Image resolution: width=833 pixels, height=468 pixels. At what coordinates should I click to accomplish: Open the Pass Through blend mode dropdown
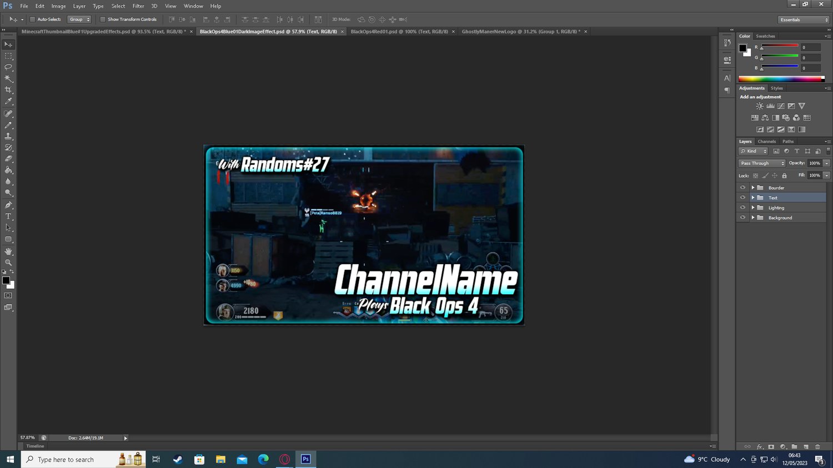click(x=762, y=163)
